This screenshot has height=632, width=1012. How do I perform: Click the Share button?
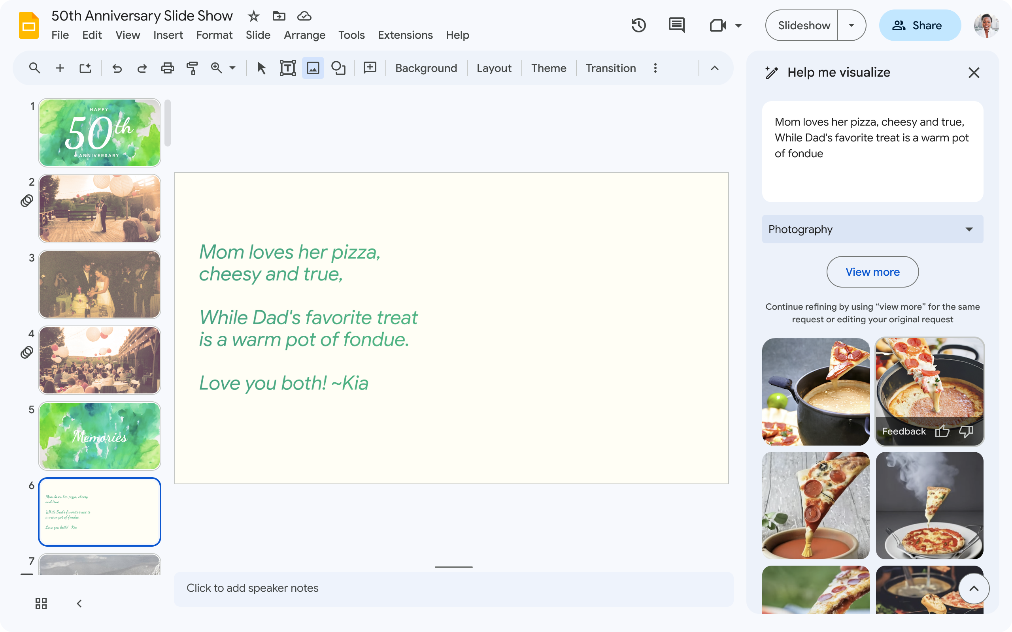(919, 26)
